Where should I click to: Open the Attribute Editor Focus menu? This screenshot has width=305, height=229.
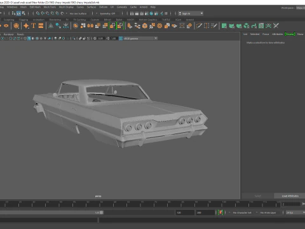[266, 34]
